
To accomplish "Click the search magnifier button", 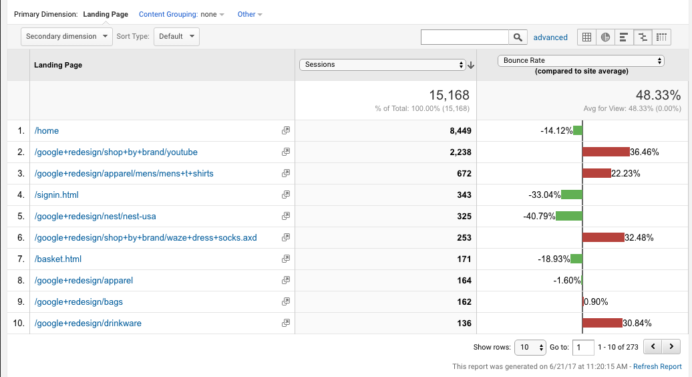I will click(518, 37).
